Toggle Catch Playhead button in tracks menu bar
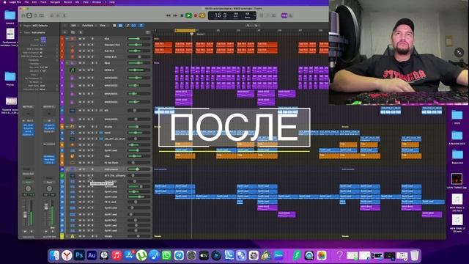 [141, 26]
